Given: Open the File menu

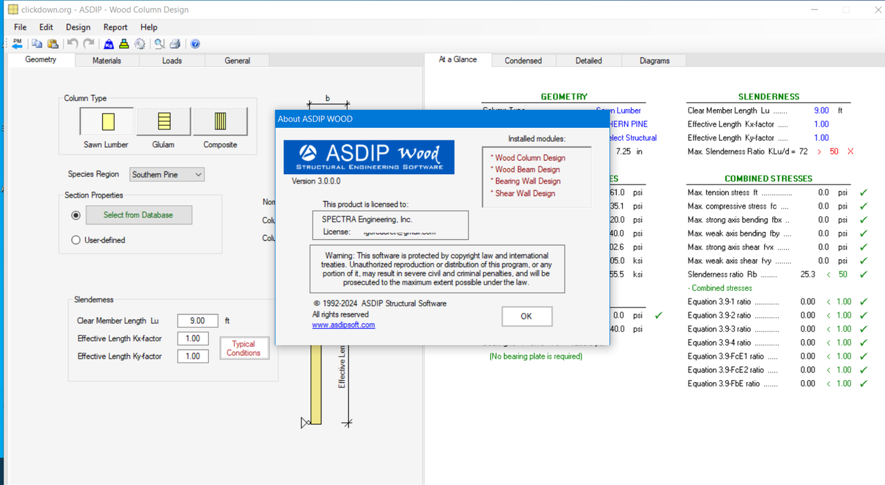Looking at the screenshot, I should (20, 27).
